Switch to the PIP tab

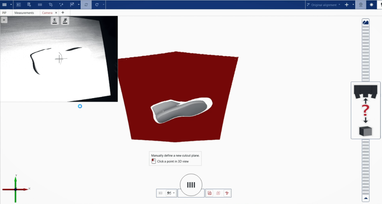click(4, 13)
